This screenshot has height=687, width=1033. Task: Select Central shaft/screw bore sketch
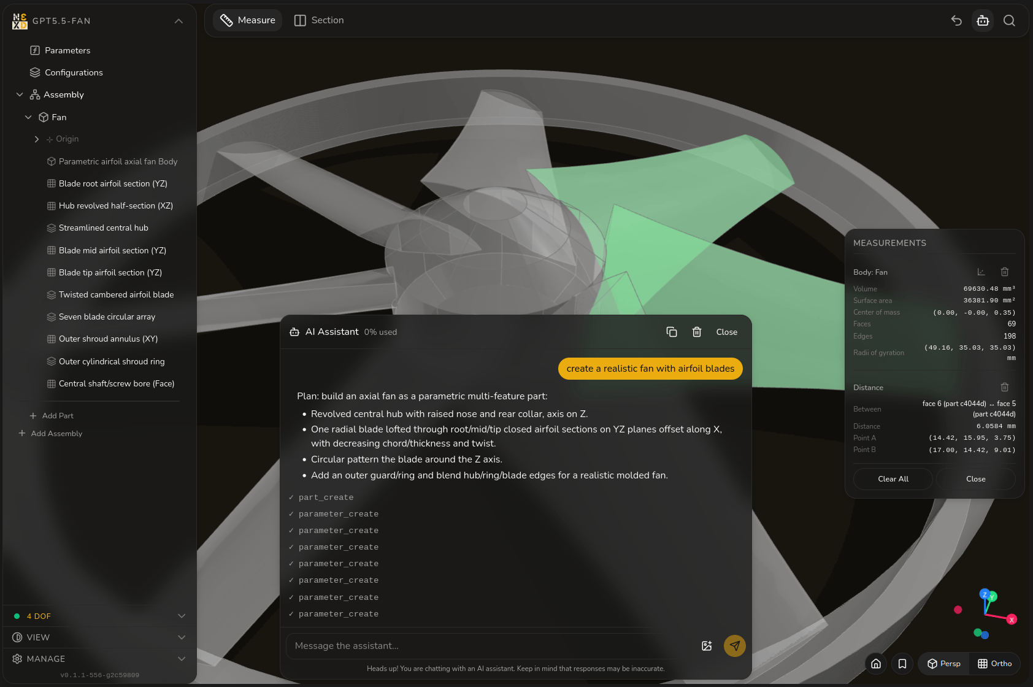tap(111, 383)
